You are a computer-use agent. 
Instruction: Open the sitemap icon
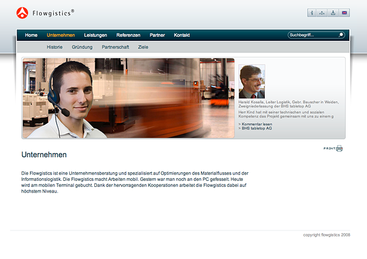tap(322, 13)
